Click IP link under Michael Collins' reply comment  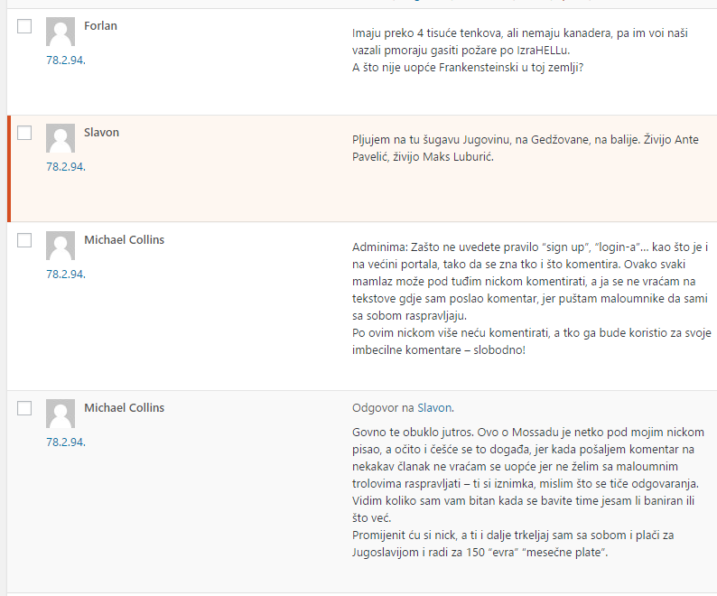[x=65, y=442]
